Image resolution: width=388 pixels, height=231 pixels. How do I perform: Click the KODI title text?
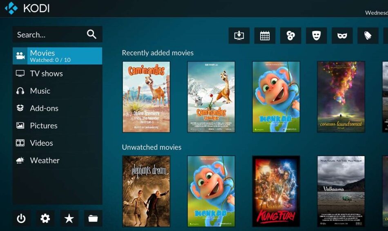coord(36,8)
